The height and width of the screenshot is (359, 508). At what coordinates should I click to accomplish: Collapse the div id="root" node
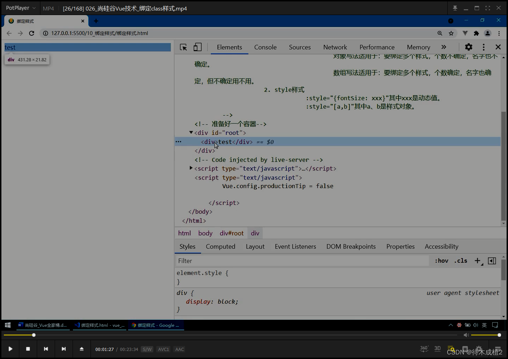[x=191, y=132]
